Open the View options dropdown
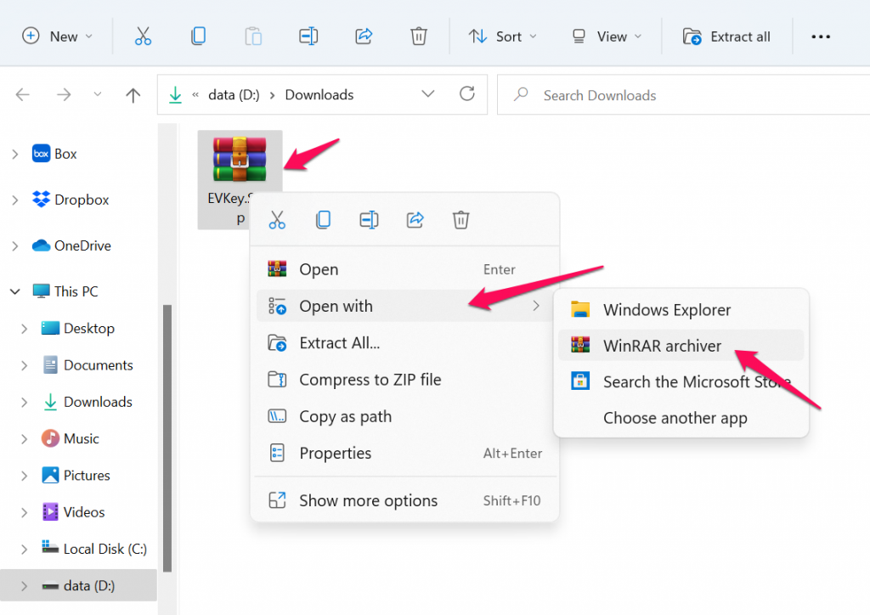 click(x=607, y=37)
